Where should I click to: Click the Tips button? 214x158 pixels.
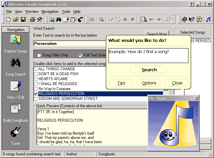click(120, 83)
